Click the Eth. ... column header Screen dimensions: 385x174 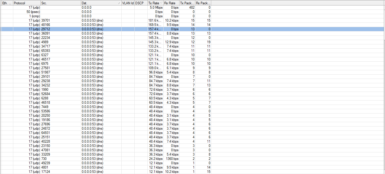(7, 3)
